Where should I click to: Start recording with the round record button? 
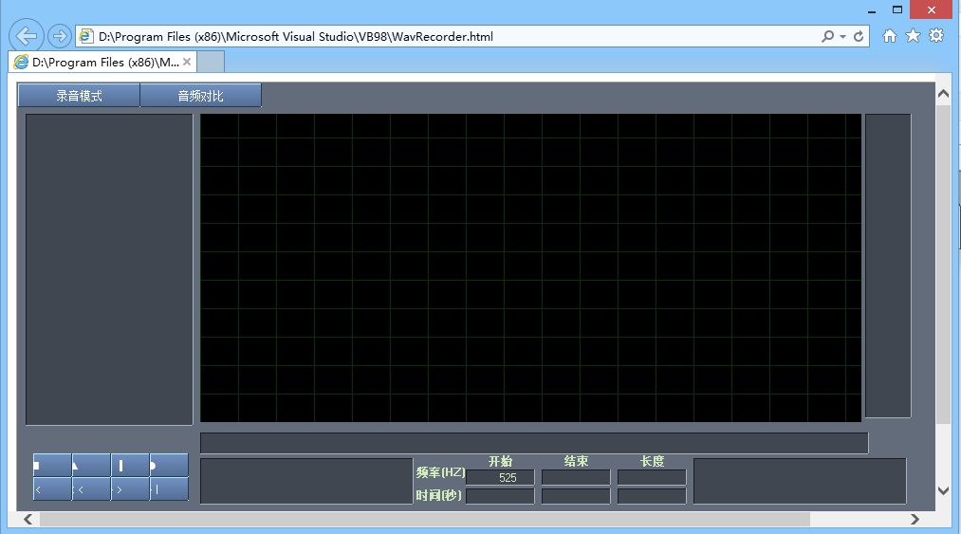(169, 466)
